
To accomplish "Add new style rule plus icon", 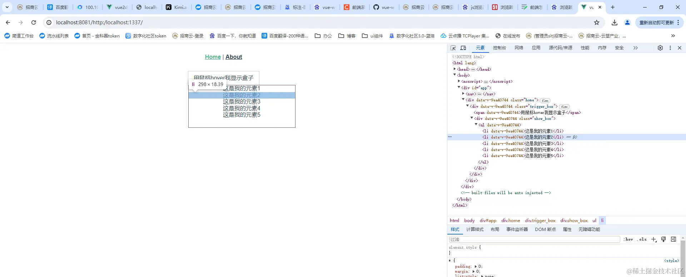I will (x=654, y=239).
